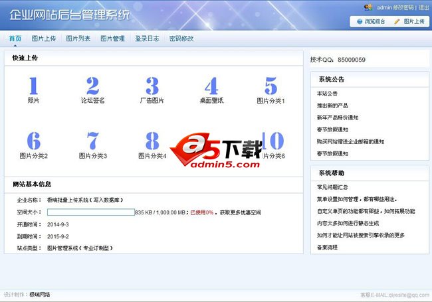Open quick upload category 6 图片分类2
Viewport: 432px width, 302px height.
pos(33,145)
